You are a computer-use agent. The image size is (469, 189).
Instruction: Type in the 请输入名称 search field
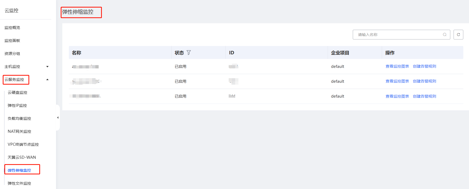point(398,35)
